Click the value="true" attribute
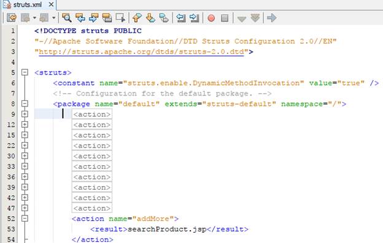 (x=337, y=83)
